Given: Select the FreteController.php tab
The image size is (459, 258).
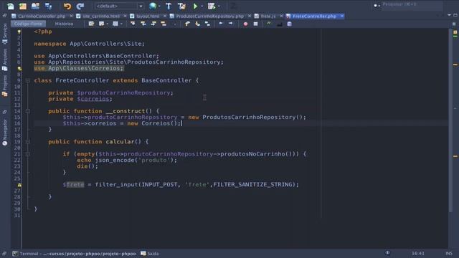Looking at the screenshot, I should (x=314, y=16).
